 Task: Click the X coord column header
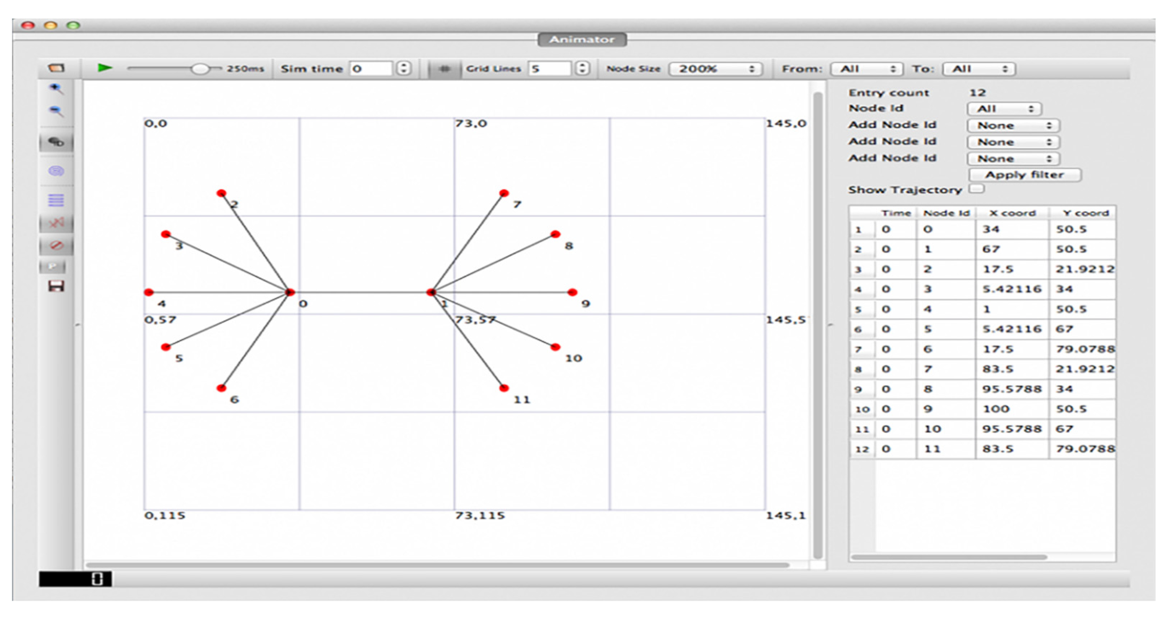coord(1012,213)
